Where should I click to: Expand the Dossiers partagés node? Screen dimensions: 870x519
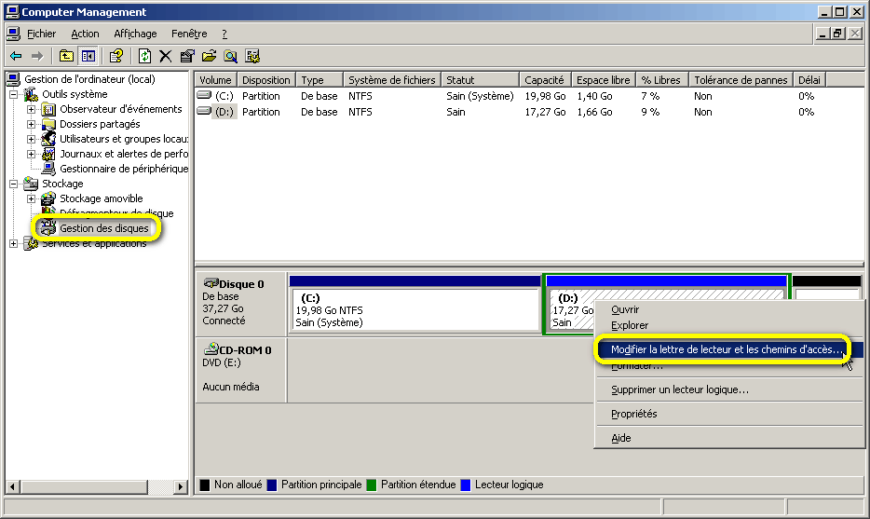click(x=31, y=124)
